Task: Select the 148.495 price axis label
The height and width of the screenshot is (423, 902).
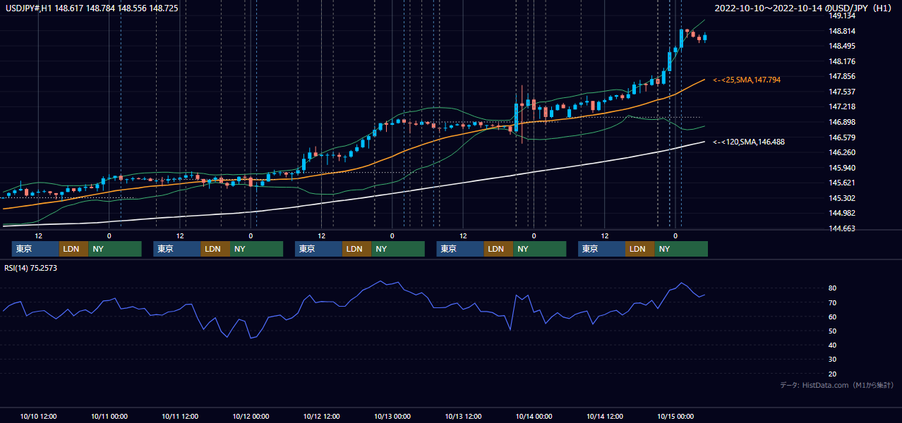Action: tap(842, 47)
